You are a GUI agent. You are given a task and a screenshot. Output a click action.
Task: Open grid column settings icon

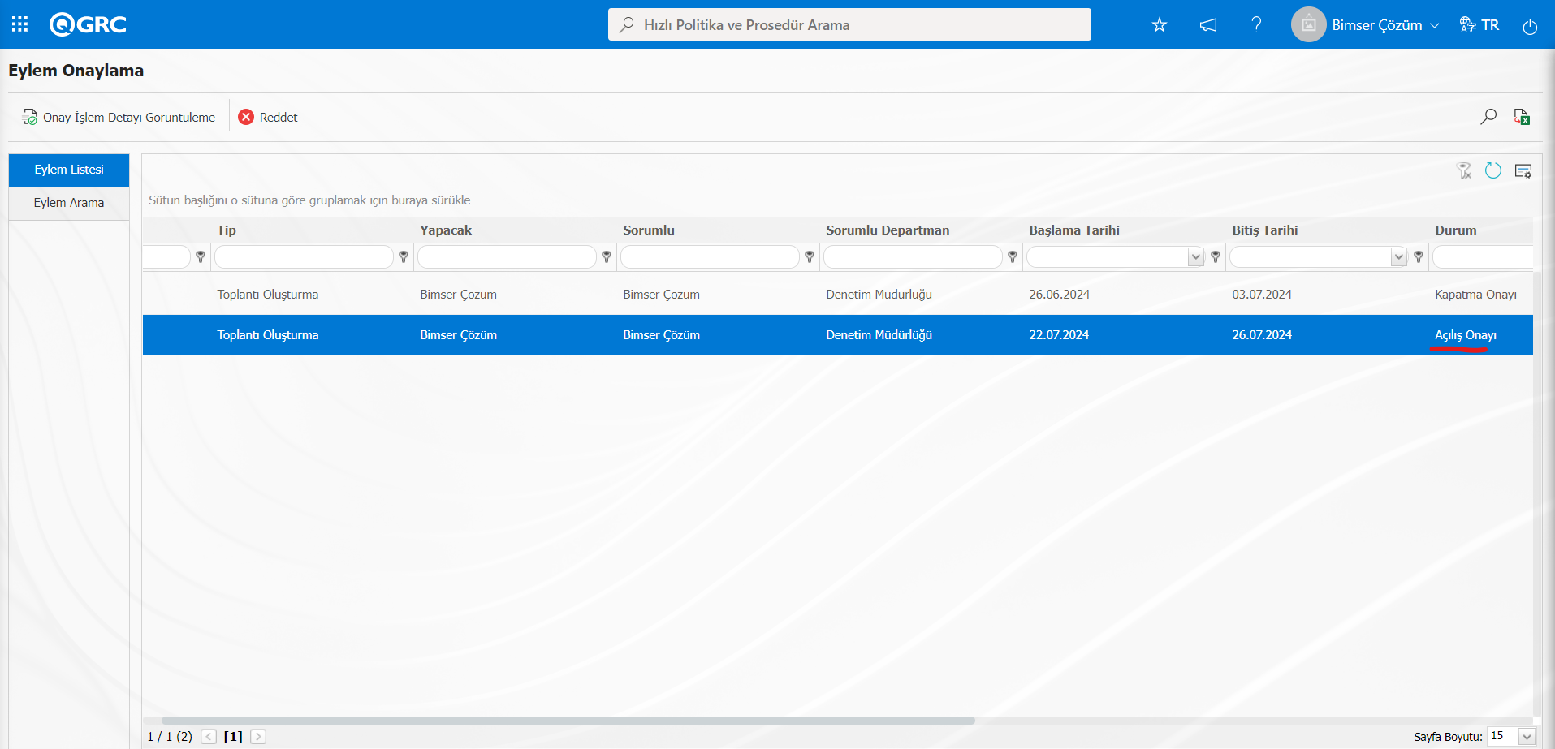[x=1523, y=170]
